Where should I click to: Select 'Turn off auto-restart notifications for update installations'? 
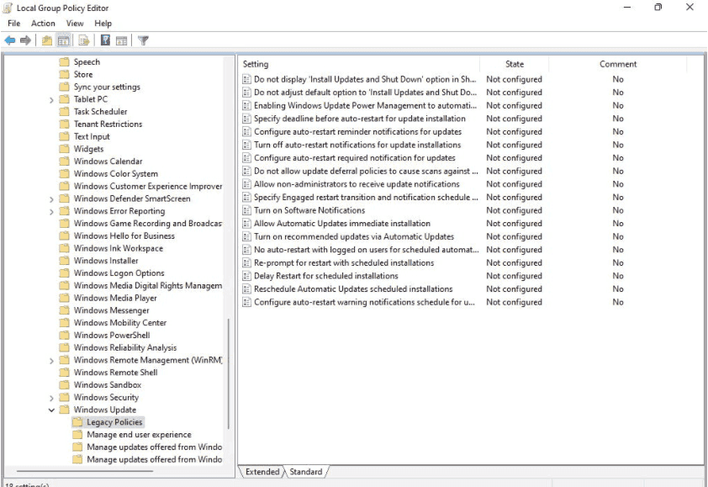357,145
